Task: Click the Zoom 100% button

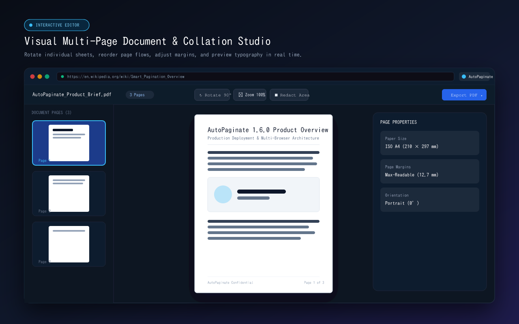Action: (x=250, y=95)
